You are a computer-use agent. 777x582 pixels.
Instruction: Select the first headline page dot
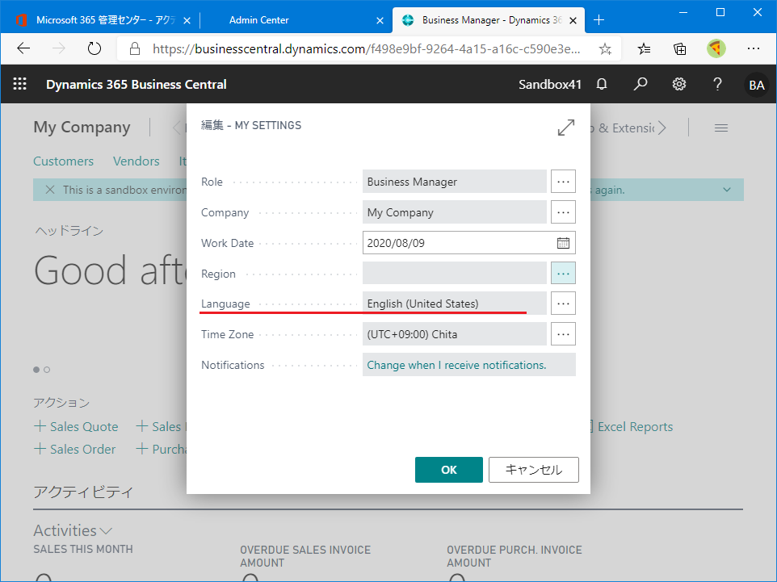pyautogui.click(x=36, y=370)
